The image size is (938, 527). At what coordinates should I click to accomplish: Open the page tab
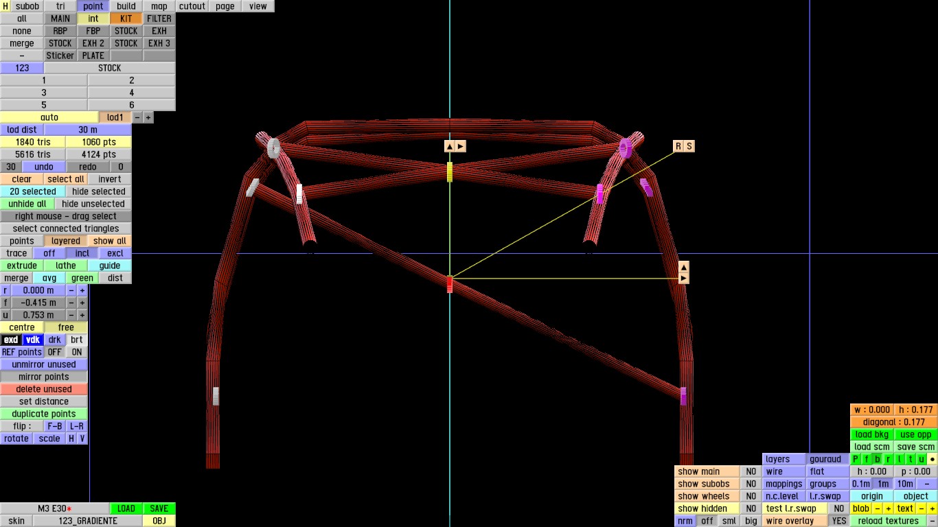pyautogui.click(x=225, y=6)
